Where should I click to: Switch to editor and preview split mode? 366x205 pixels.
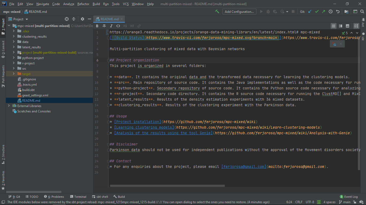coord(341,26)
